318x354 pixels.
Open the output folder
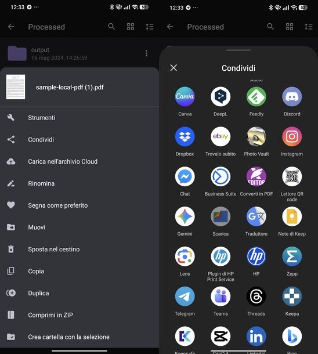pos(79,53)
